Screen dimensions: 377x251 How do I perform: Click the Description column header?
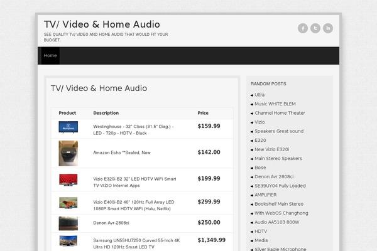[x=106, y=113]
